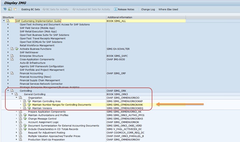Image resolution: width=240 pixels, height=142 pixels.
Task: Collapse the Controlling node
Action: pos(8,90)
